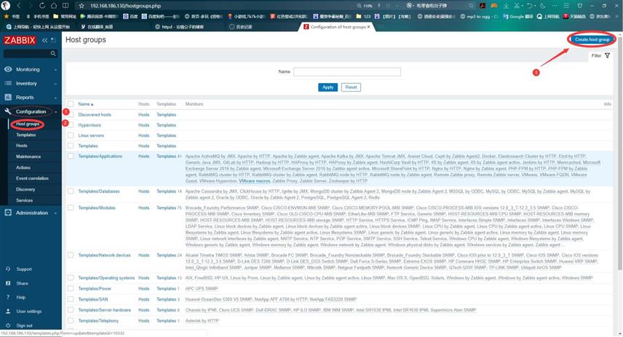623x337 pixels.
Task: Tick the Templates/Modules row checkbox
Action: pos(71,208)
